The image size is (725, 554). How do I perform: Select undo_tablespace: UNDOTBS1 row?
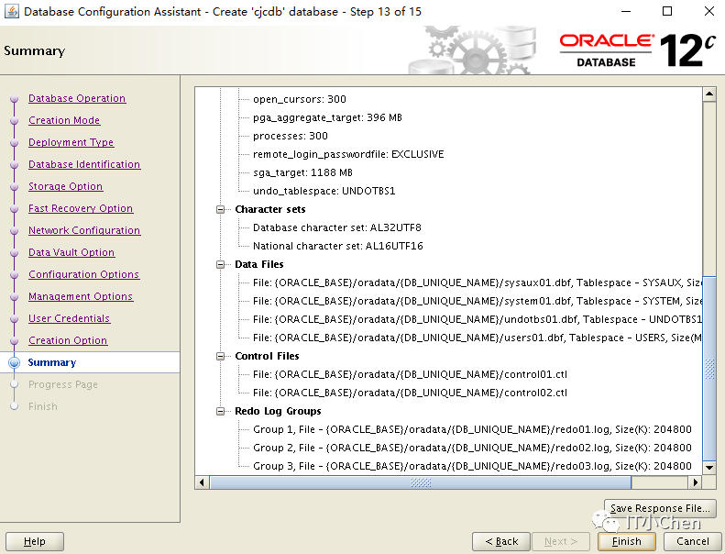tap(324, 191)
